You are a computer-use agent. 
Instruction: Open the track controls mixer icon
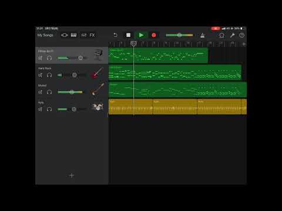(x=84, y=35)
